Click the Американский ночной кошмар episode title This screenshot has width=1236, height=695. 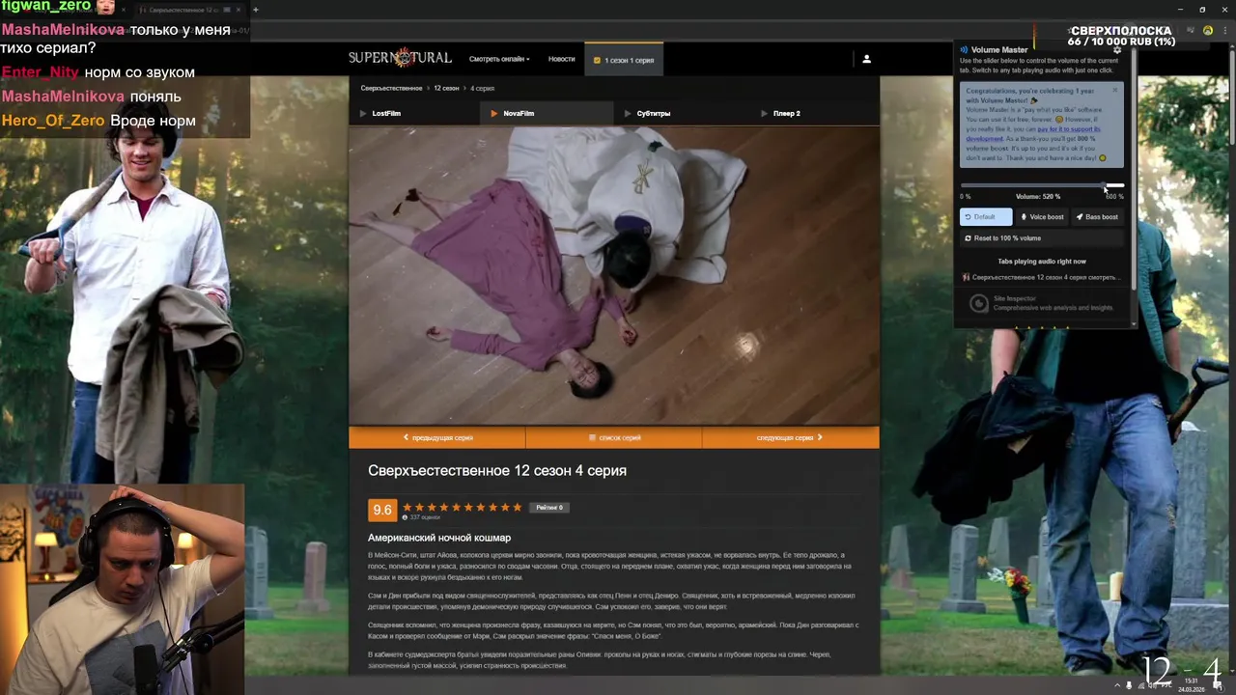point(439,538)
